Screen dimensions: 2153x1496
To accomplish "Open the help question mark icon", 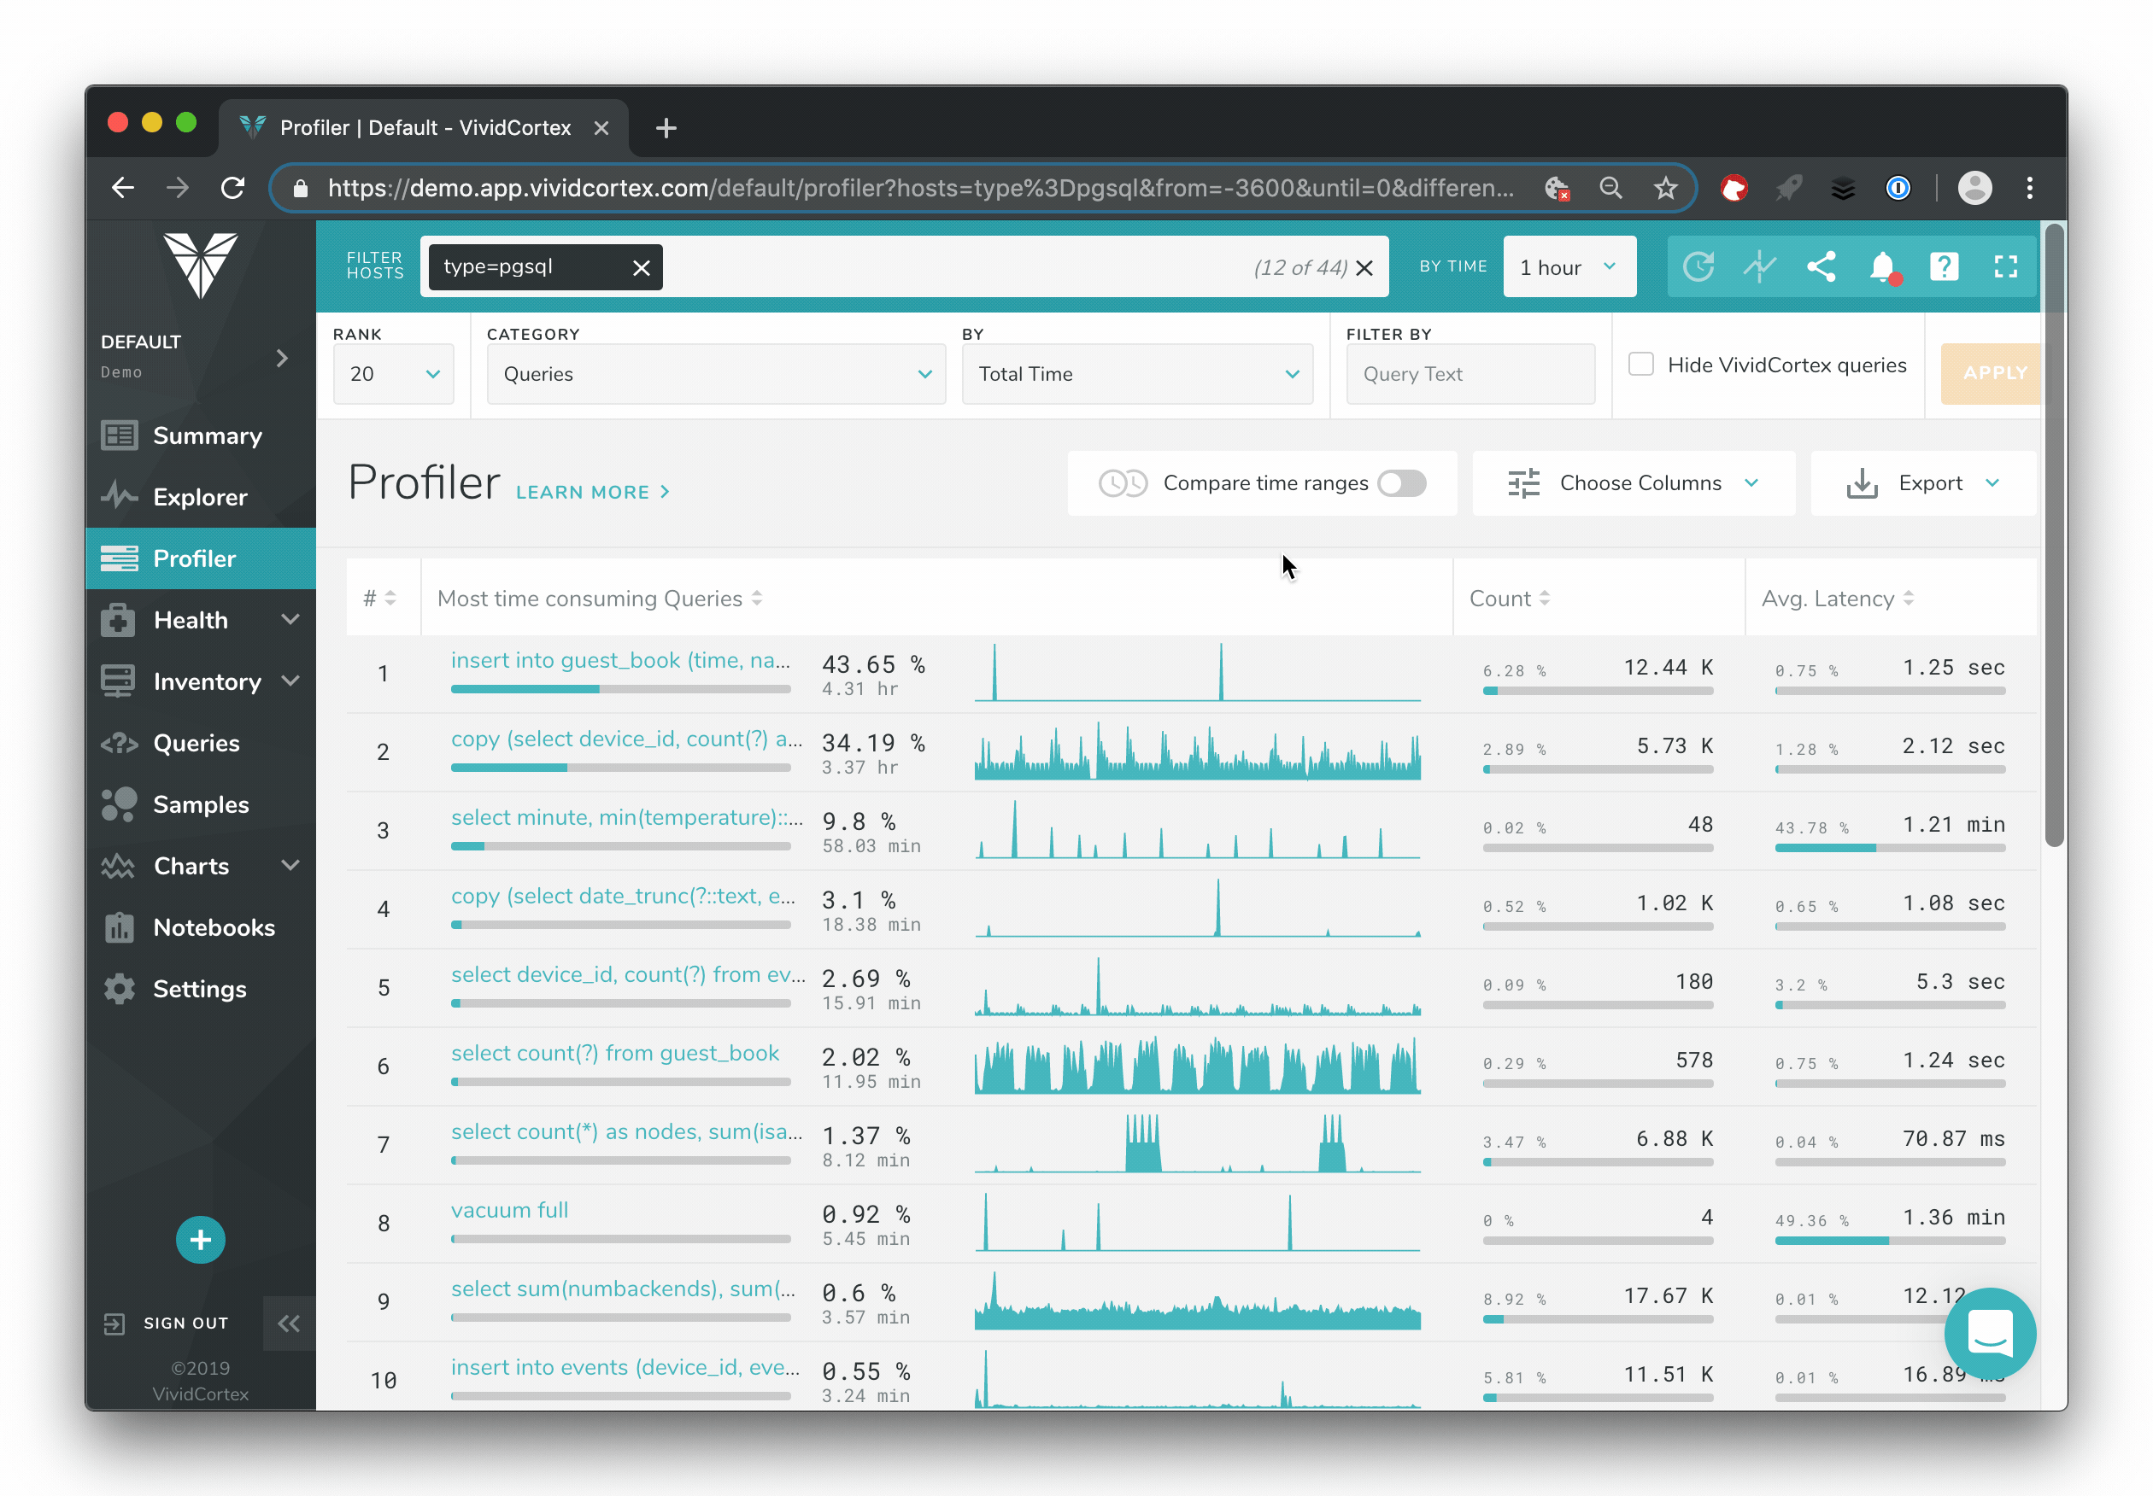I will [x=1944, y=267].
